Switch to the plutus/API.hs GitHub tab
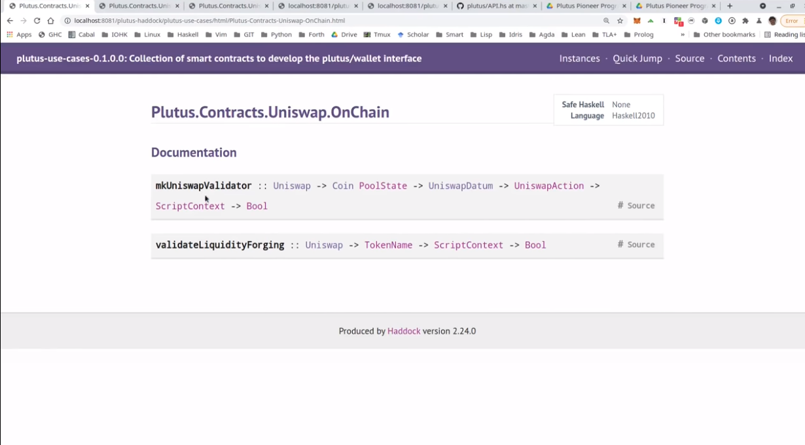 496,6
